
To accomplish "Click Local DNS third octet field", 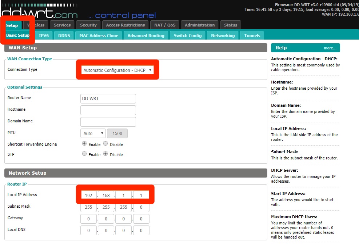I will [124, 230].
